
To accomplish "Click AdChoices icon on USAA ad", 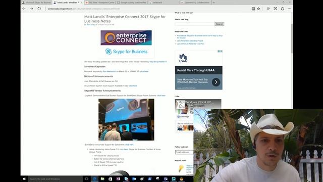I will [220, 51].
